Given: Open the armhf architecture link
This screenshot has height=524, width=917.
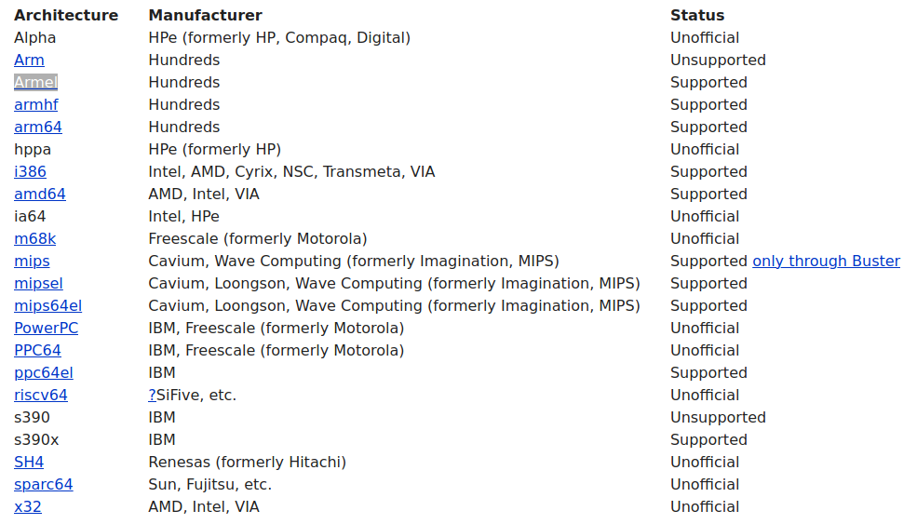Looking at the screenshot, I should click(36, 105).
